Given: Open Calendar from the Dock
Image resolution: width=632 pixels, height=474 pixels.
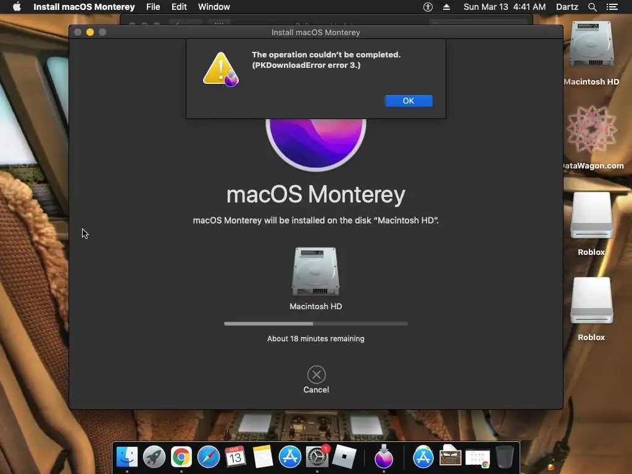Looking at the screenshot, I should tap(235, 457).
